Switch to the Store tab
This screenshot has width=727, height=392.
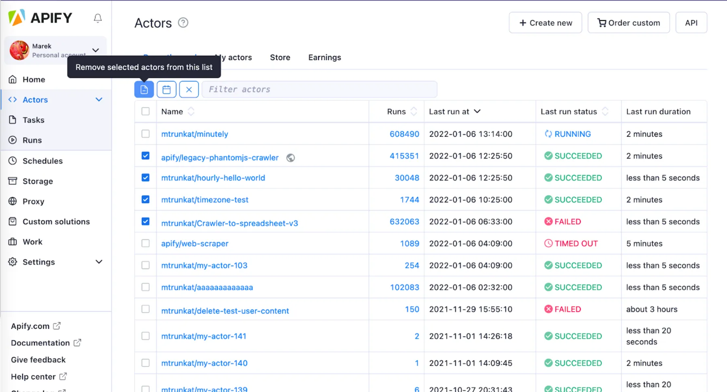pos(280,57)
